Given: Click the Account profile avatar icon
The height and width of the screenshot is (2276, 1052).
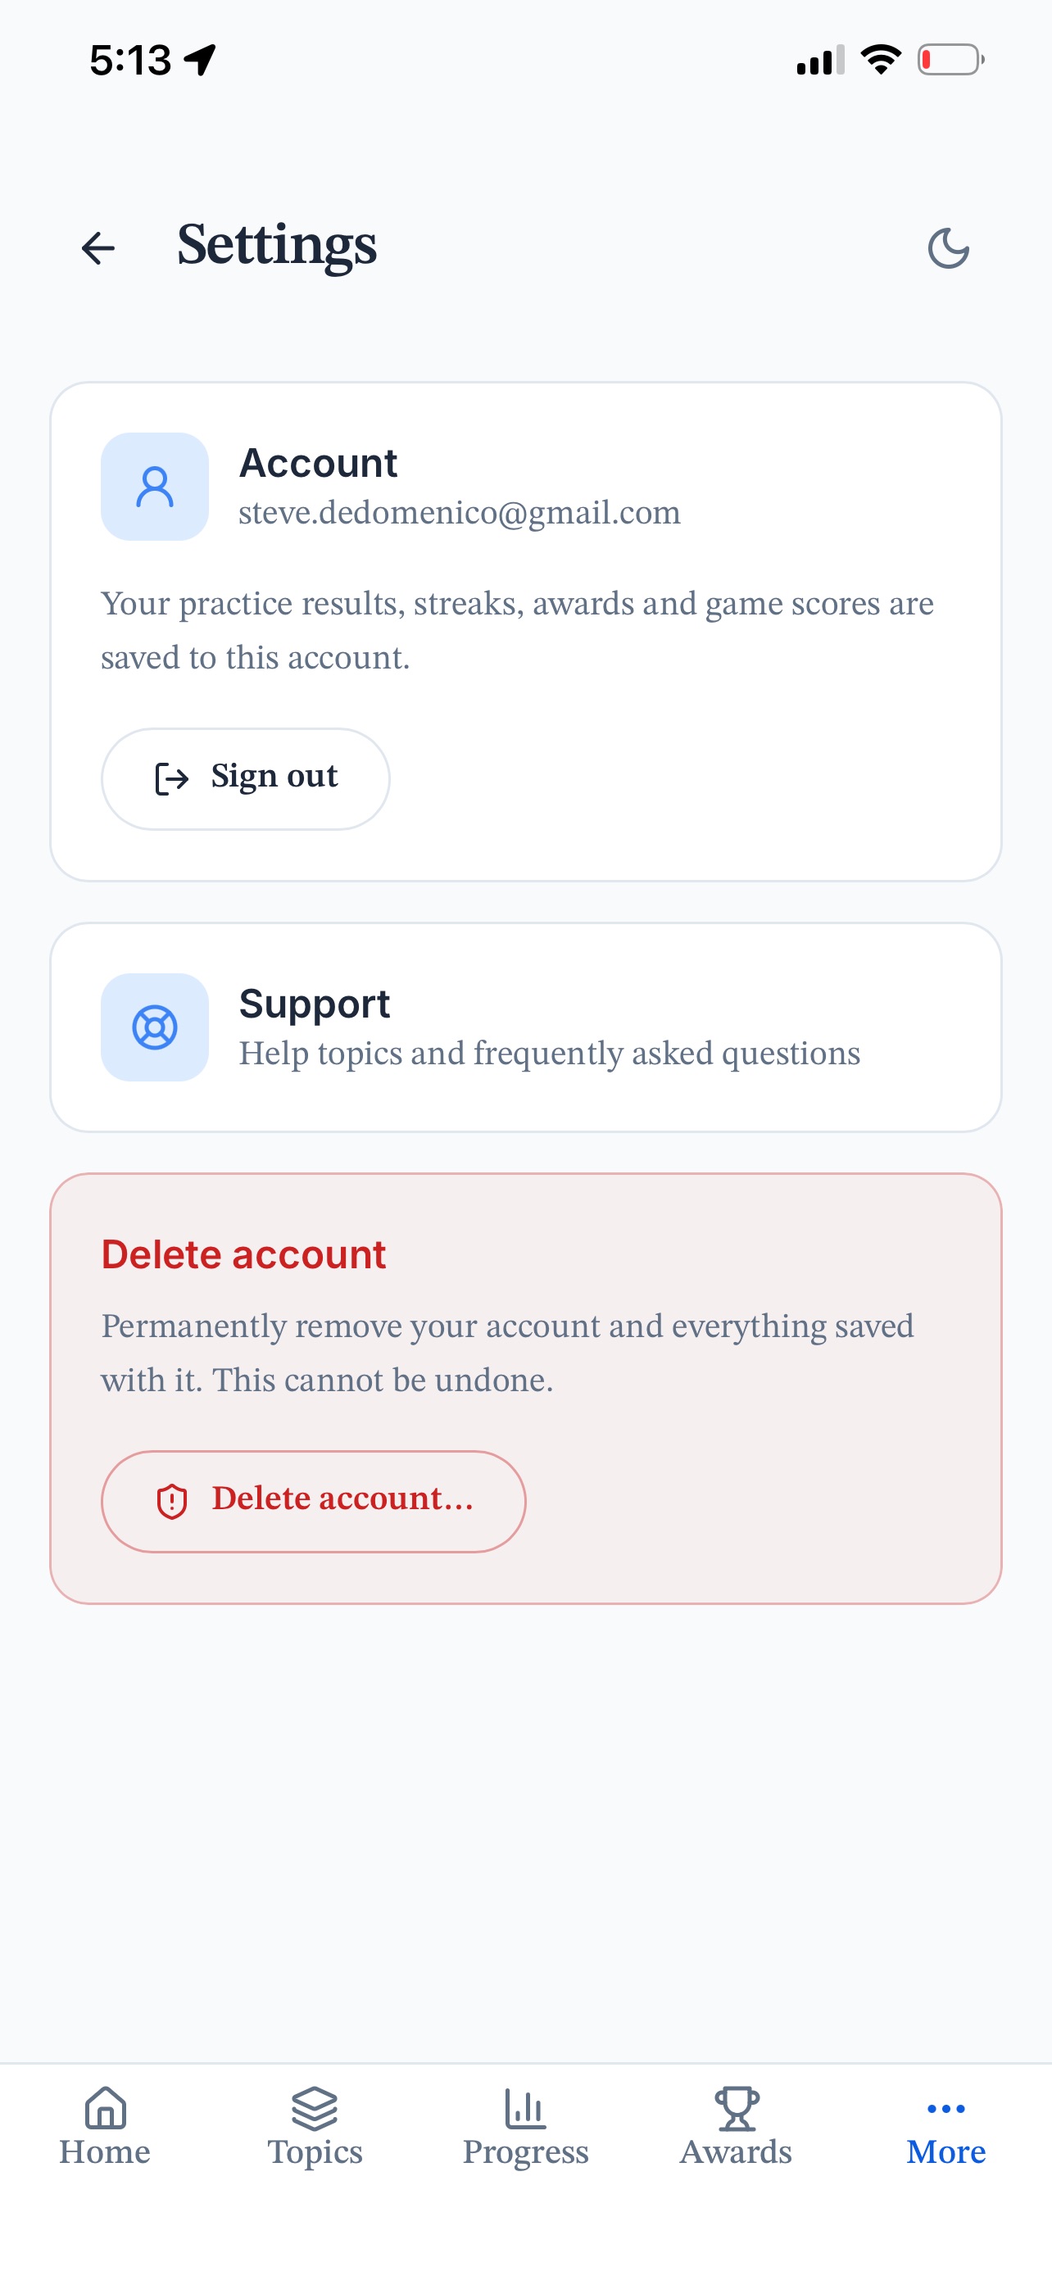Looking at the screenshot, I should [155, 487].
